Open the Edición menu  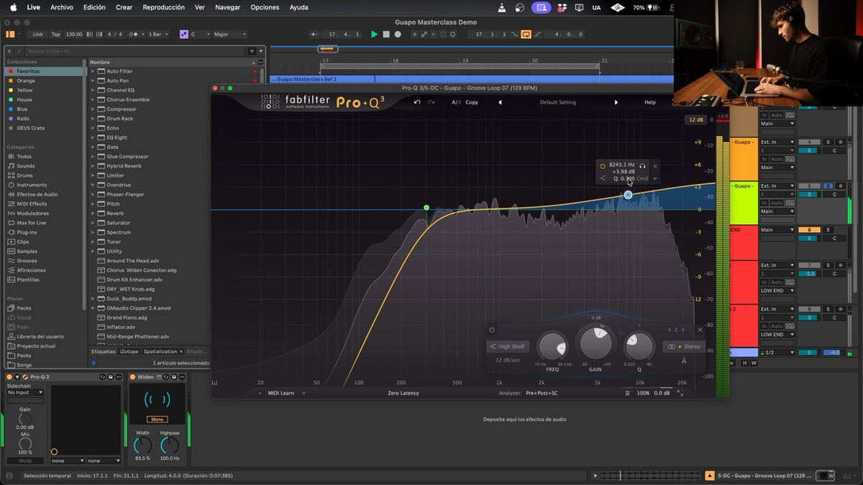[x=94, y=7]
